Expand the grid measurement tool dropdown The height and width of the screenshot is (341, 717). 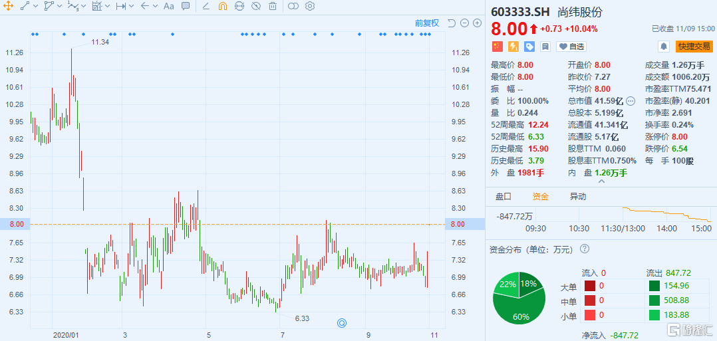pyautogui.click(x=108, y=7)
